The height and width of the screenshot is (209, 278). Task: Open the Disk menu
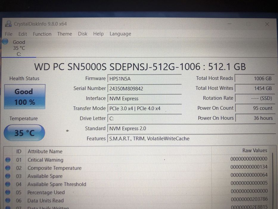point(83,33)
